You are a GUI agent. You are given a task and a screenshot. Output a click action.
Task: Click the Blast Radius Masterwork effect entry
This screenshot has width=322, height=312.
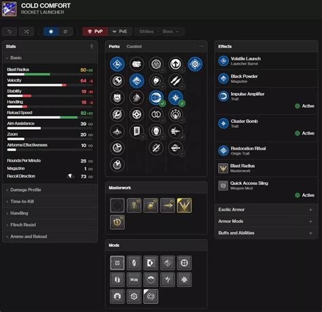pyautogui.click(x=266, y=168)
